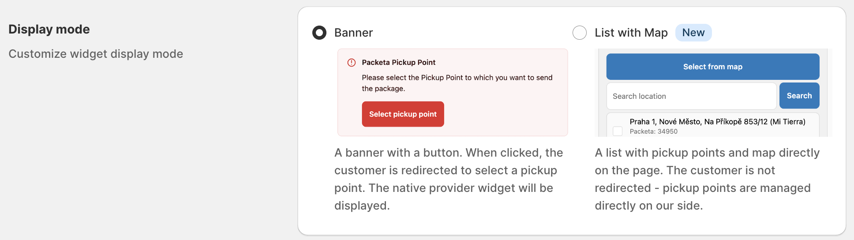The height and width of the screenshot is (240, 854).
Task: Click the Display mode section heading
Action: [49, 29]
